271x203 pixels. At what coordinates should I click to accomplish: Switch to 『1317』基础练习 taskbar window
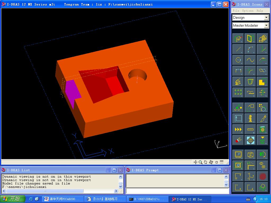pos(105,199)
